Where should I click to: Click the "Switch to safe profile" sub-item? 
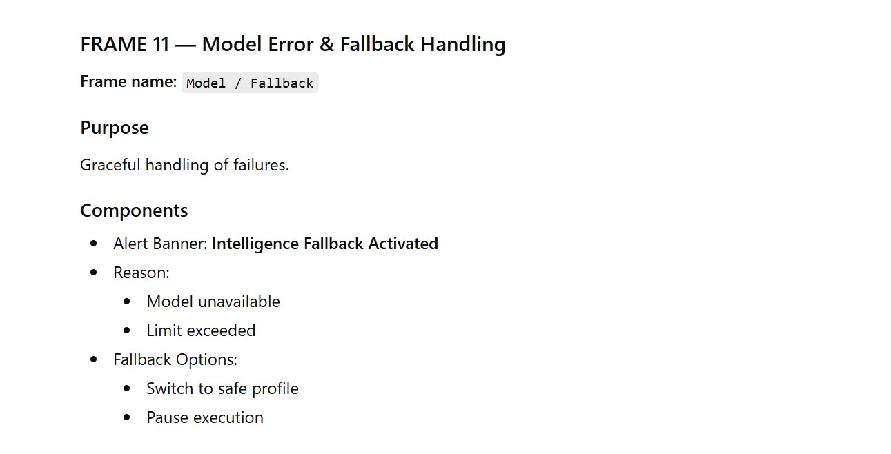[222, 388]
